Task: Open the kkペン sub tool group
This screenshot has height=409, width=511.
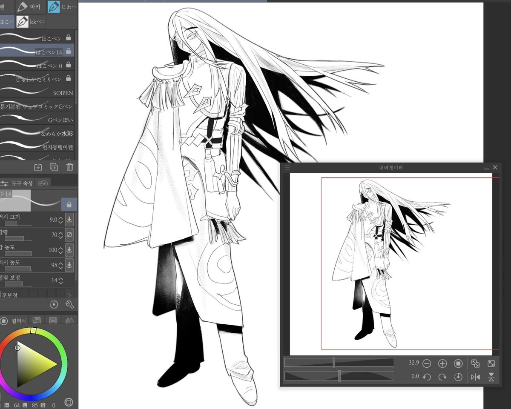Action: tap(31, 21)
